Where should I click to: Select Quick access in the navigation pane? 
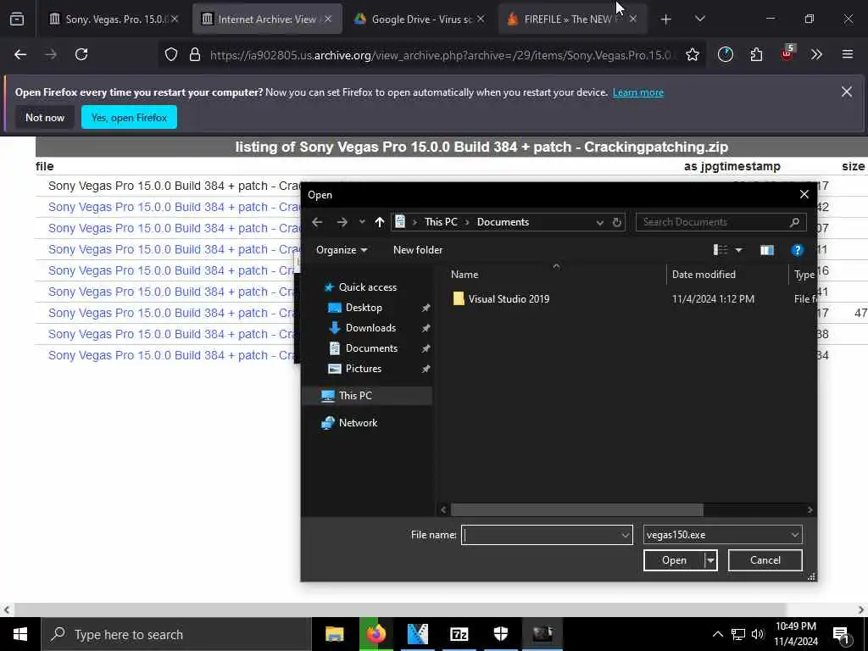[368, 287]
